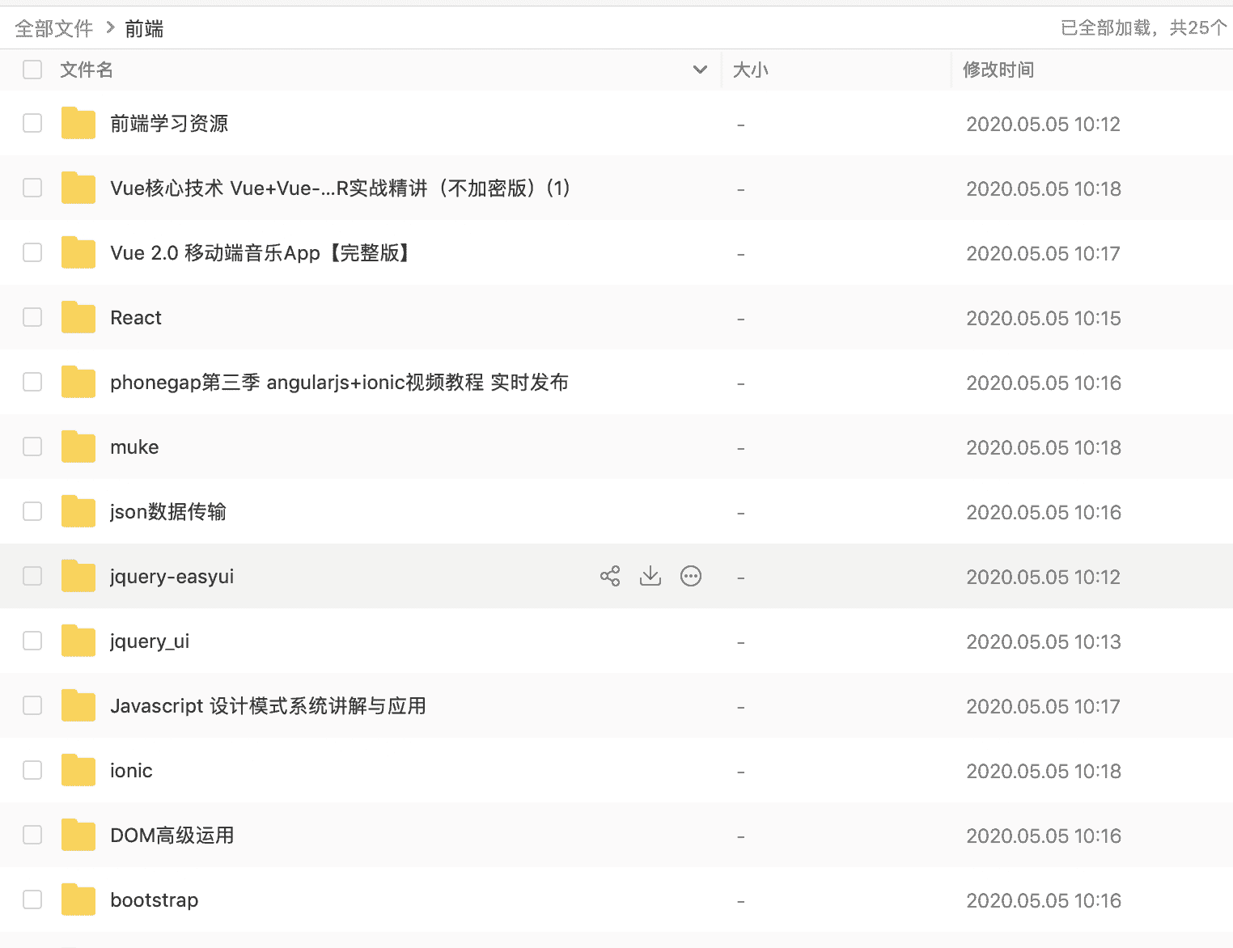
Task: Click the 前端 breadcrumb item
Action: pos(144,29)
